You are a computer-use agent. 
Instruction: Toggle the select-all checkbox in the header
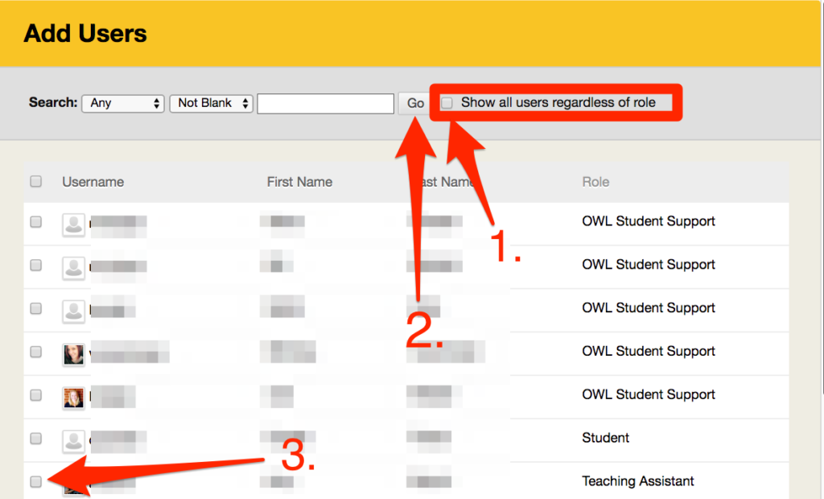(x=35, y=181)
